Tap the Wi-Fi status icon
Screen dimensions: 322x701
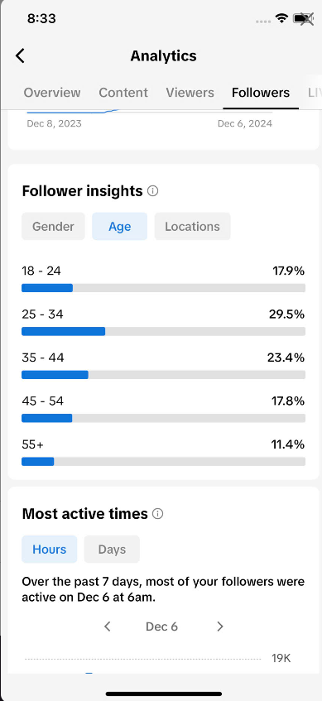click(x=281, y=18)
